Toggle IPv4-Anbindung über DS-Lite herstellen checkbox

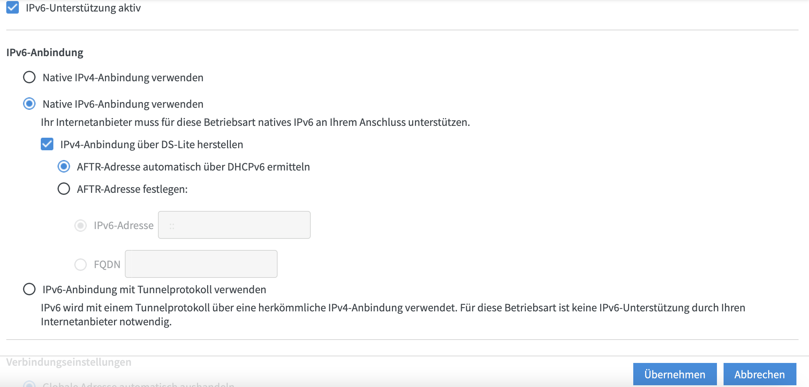[x=47, y=144]
